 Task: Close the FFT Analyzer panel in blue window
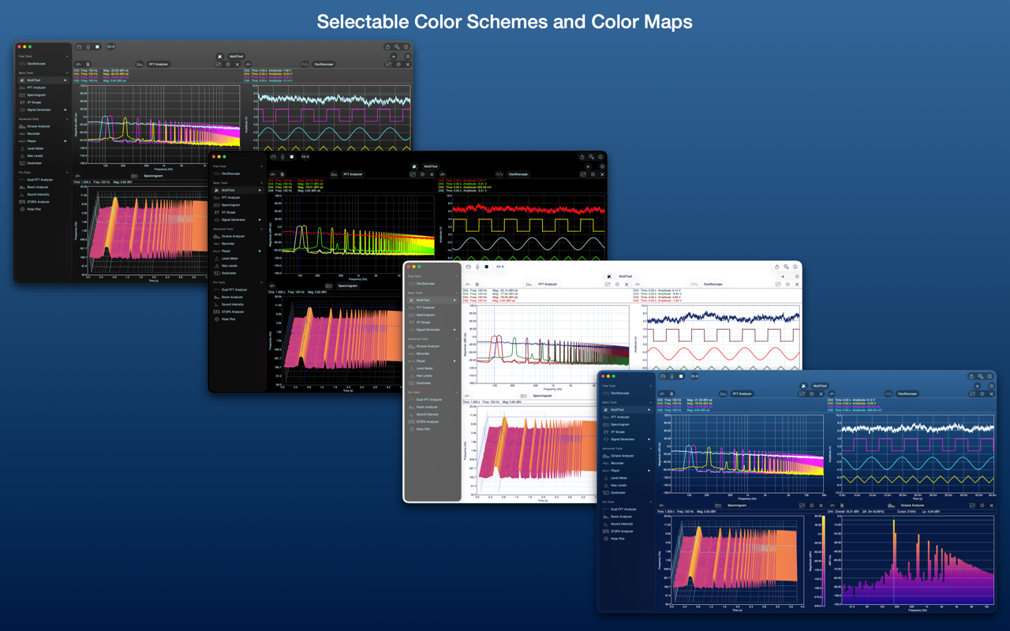(x=821, y=394)
